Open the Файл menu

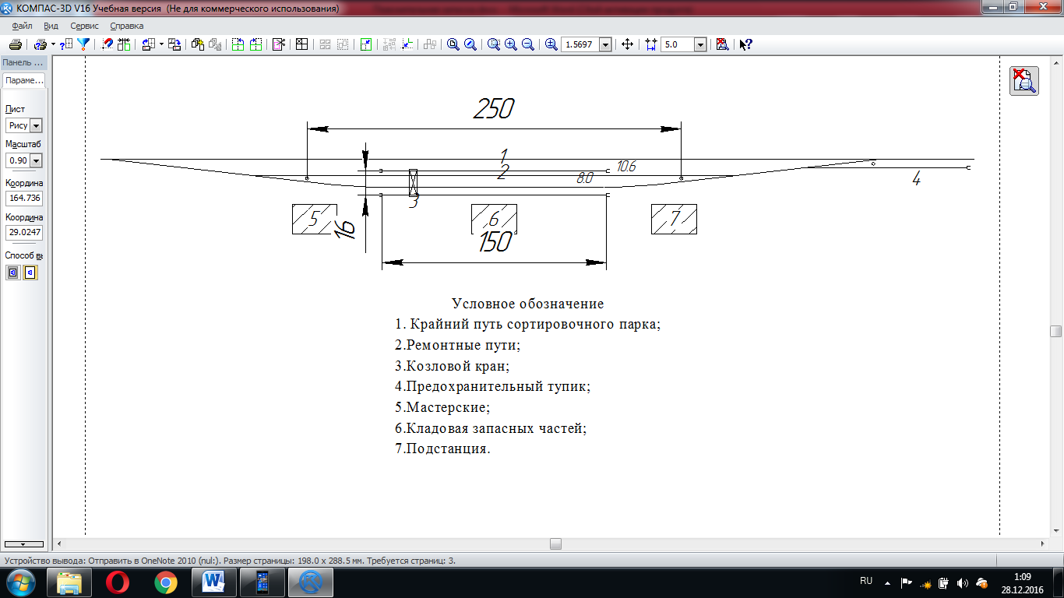point(22,26)
